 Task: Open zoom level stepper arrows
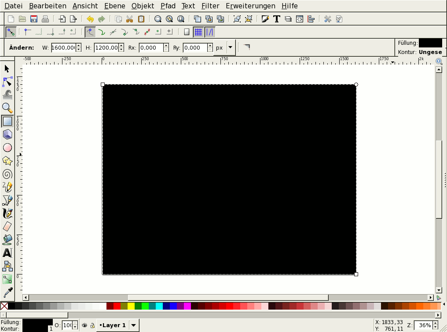click(x=436, y=325)
